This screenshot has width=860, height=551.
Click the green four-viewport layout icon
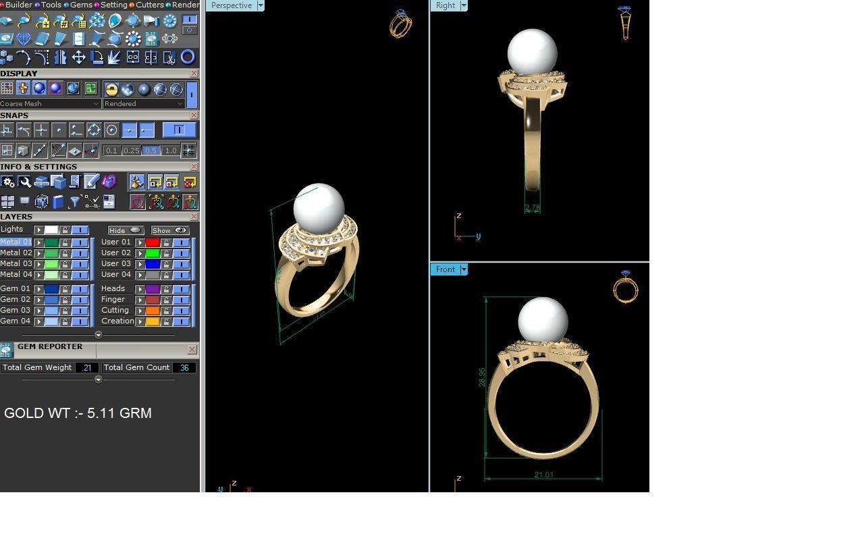(90, 88)
